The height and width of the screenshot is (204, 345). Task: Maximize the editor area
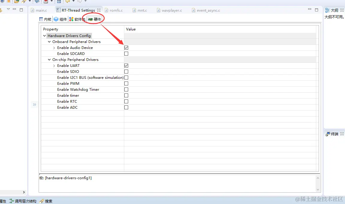(317, 10)
